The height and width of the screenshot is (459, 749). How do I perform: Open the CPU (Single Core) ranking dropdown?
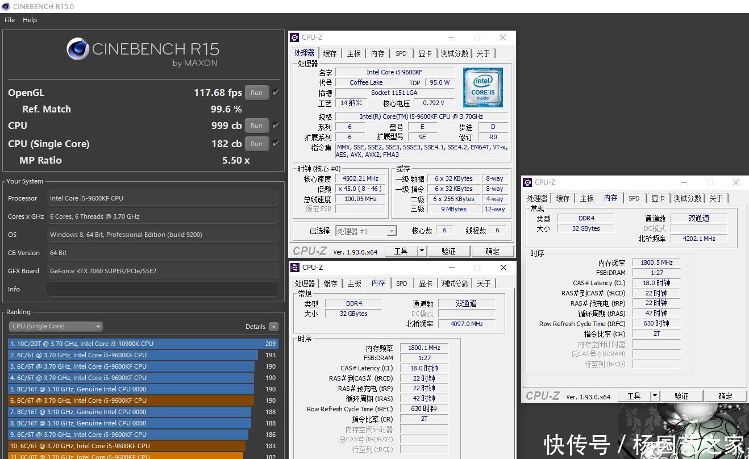tap(56, 326)
